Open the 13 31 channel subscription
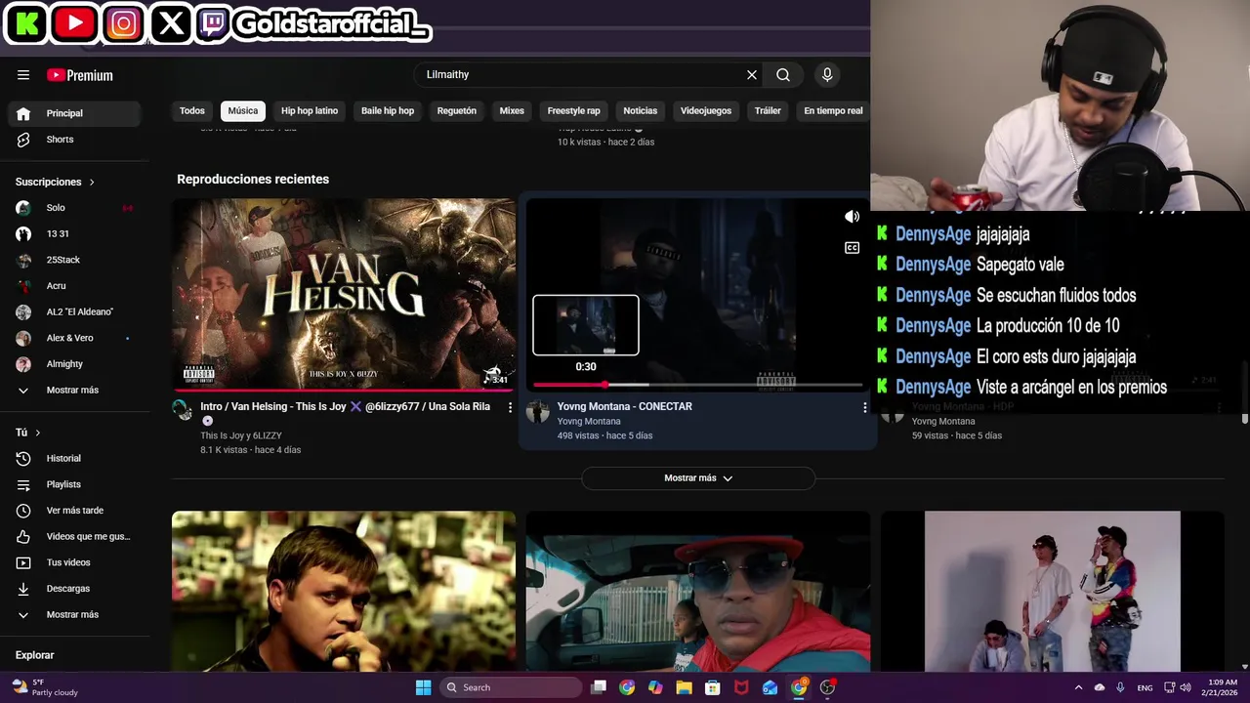Screen dimensions: 1250x703 74,233
